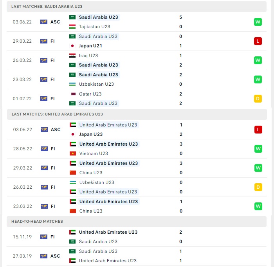Click the Tajikistan U23 flag icon
Image resolution: width=274 pixels, height=267 pixels.
point(72,27)
